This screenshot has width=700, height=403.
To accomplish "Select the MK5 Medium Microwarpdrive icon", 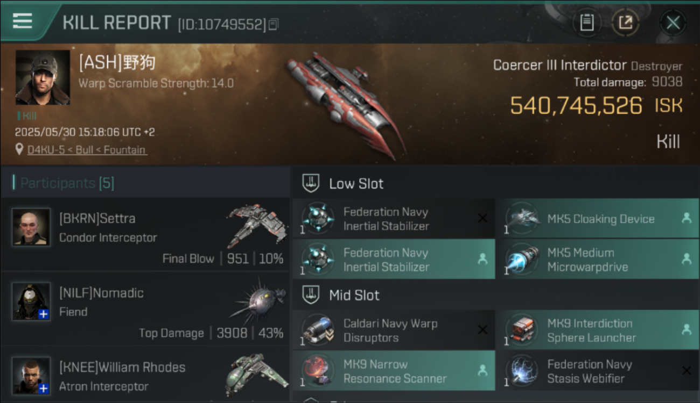I will 520,260.
